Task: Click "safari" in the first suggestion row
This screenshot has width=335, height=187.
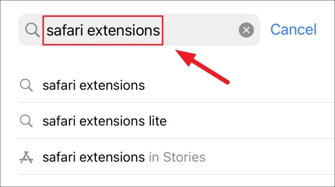Action: pos(59,85)
